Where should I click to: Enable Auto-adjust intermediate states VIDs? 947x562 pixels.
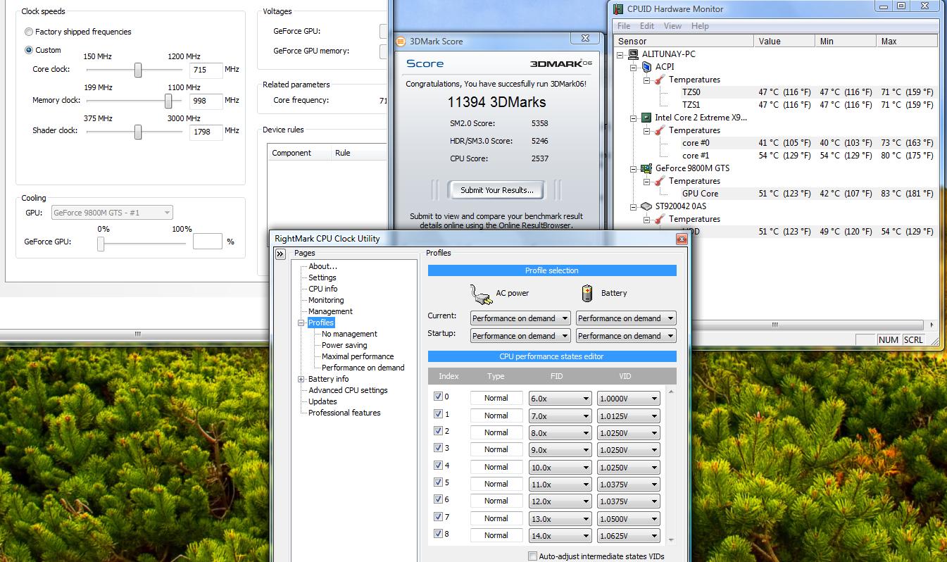coord(533,556)
